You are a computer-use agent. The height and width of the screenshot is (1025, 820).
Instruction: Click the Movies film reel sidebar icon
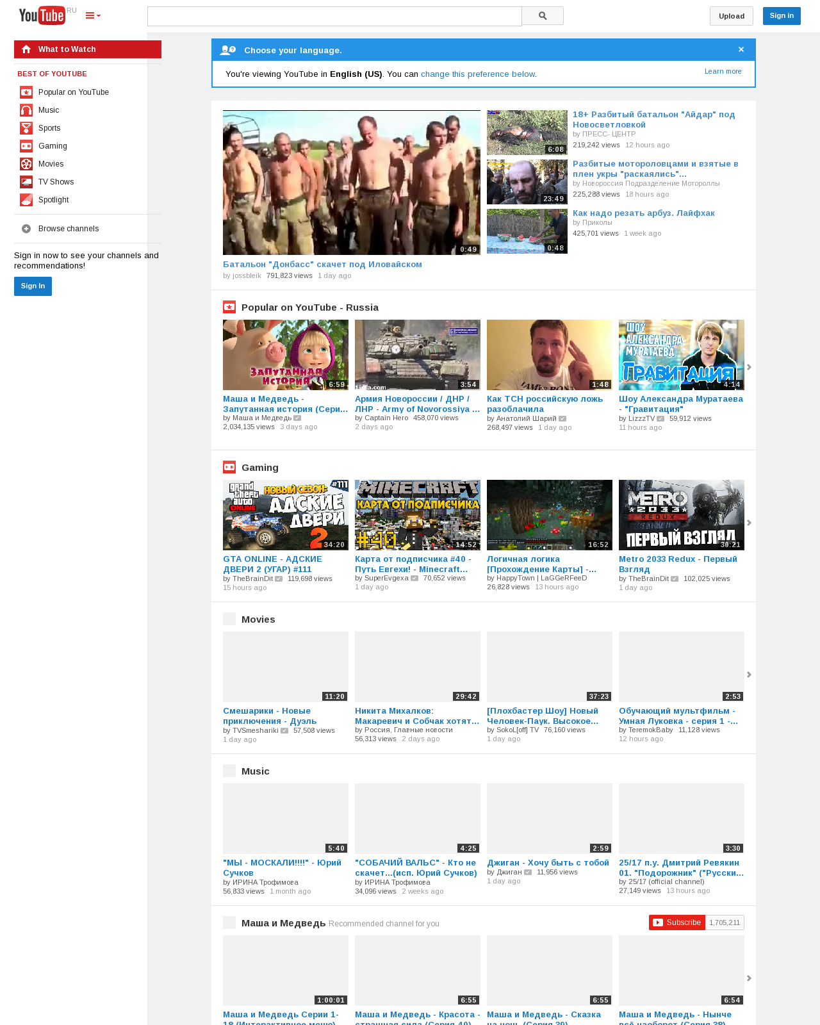tap(26, 164)
